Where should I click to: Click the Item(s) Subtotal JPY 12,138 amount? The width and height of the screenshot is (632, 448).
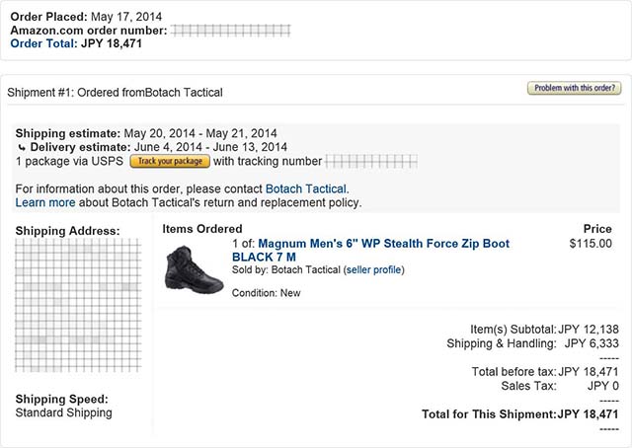(589, 330)
